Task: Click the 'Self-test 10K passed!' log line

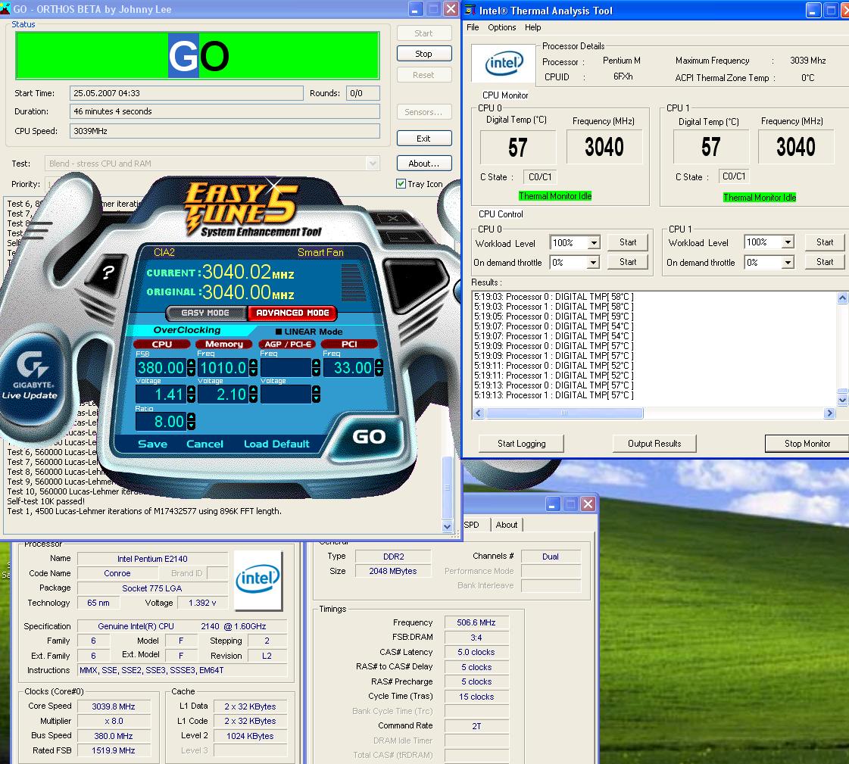Action: (x=46, y=501)
